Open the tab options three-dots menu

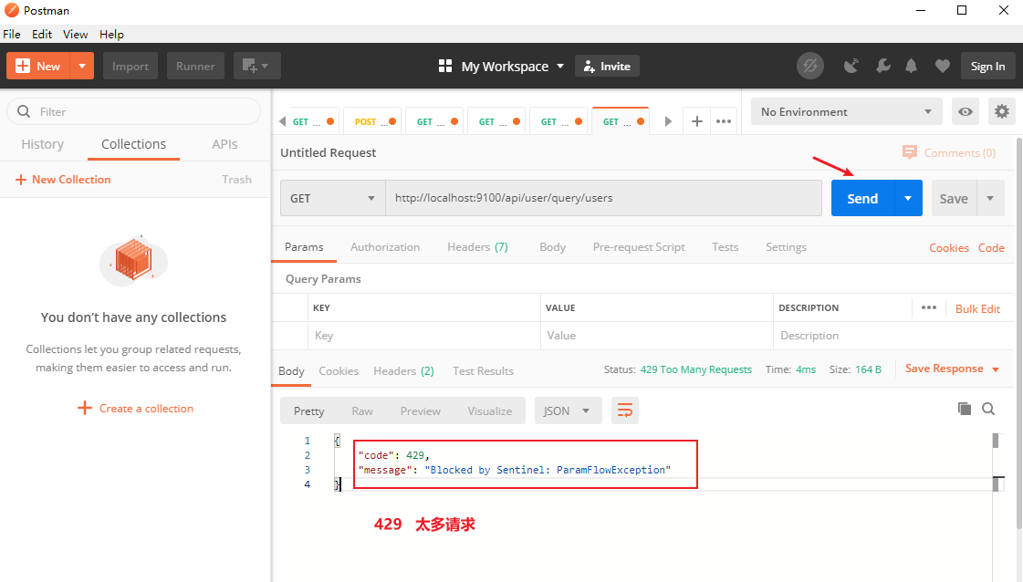(724, 121)
